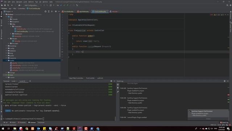Switch to the web.php editor tab
This screenshot has width=232, height=131.
click(x=115, y=11)
